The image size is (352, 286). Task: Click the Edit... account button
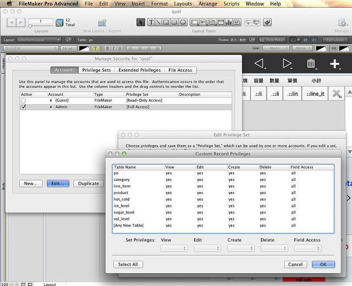coord(58,183)
